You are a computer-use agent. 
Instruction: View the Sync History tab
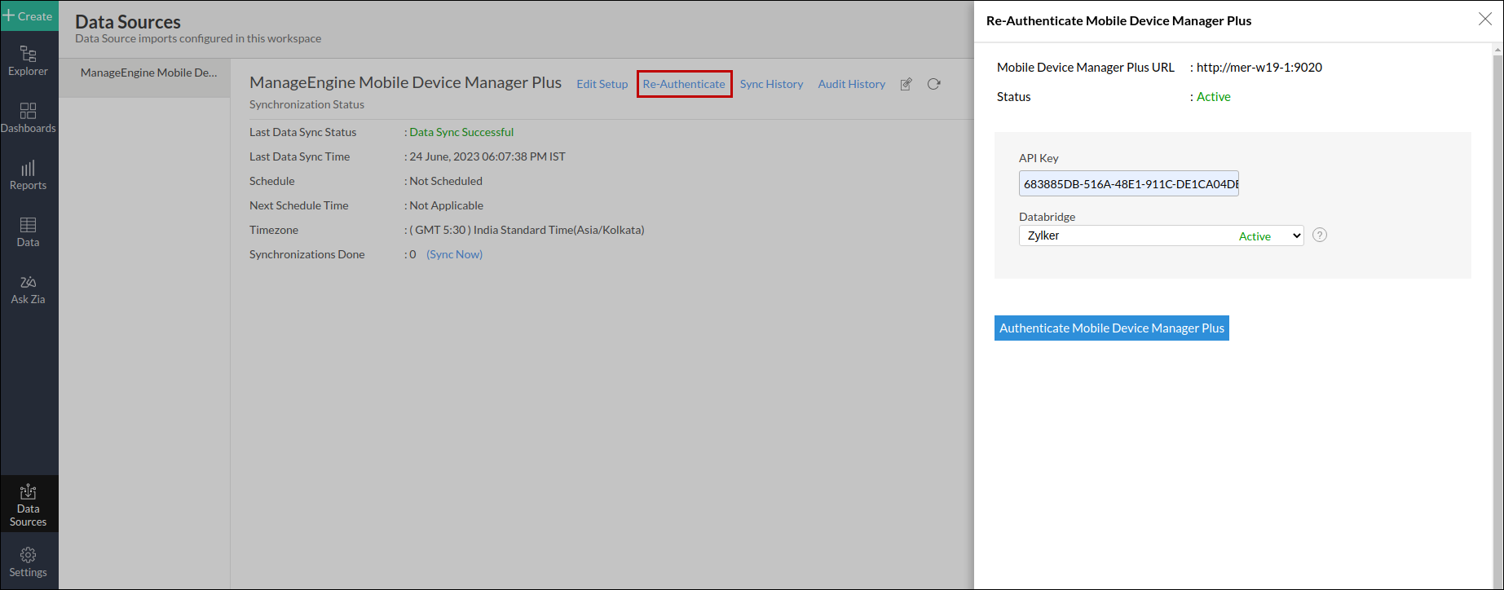[771, 84]
